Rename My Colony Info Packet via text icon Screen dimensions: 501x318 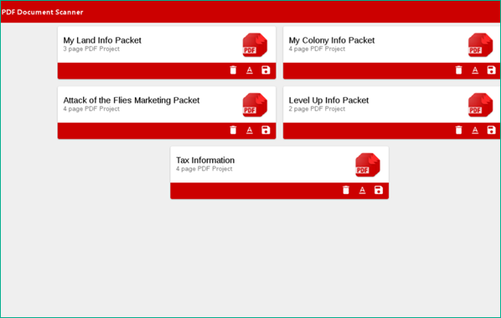(475, 70)
